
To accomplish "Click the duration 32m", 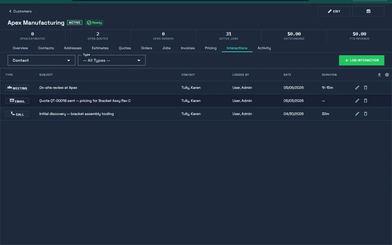I will pyautogui.click(x=326, y=114).
